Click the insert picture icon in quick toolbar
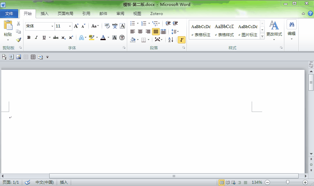 [x=19, y=57]
